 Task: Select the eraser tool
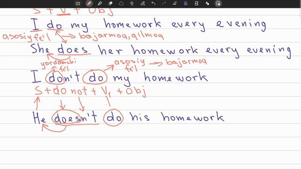111,3
